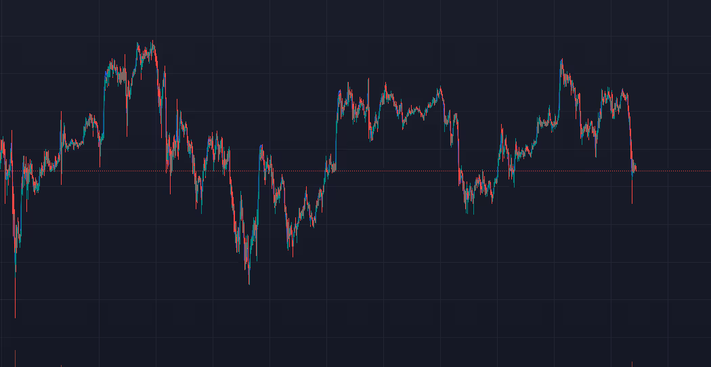Screen dimensions: 711x367
Task: Click the volume bar at bottom right
Action: (632, 364)
